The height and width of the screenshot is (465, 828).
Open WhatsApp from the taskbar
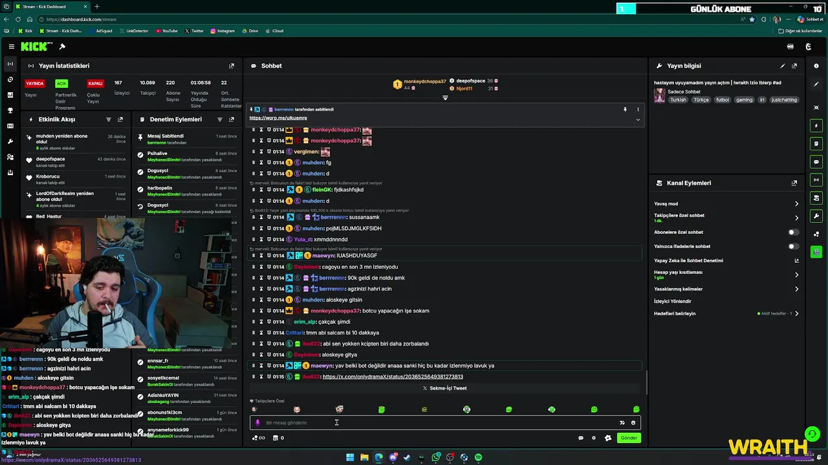[435, 457]
